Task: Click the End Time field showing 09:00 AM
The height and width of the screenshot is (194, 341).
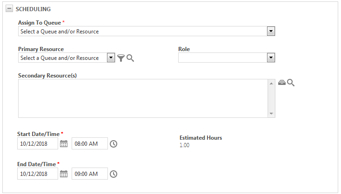Action: click(x=90, y=174)
